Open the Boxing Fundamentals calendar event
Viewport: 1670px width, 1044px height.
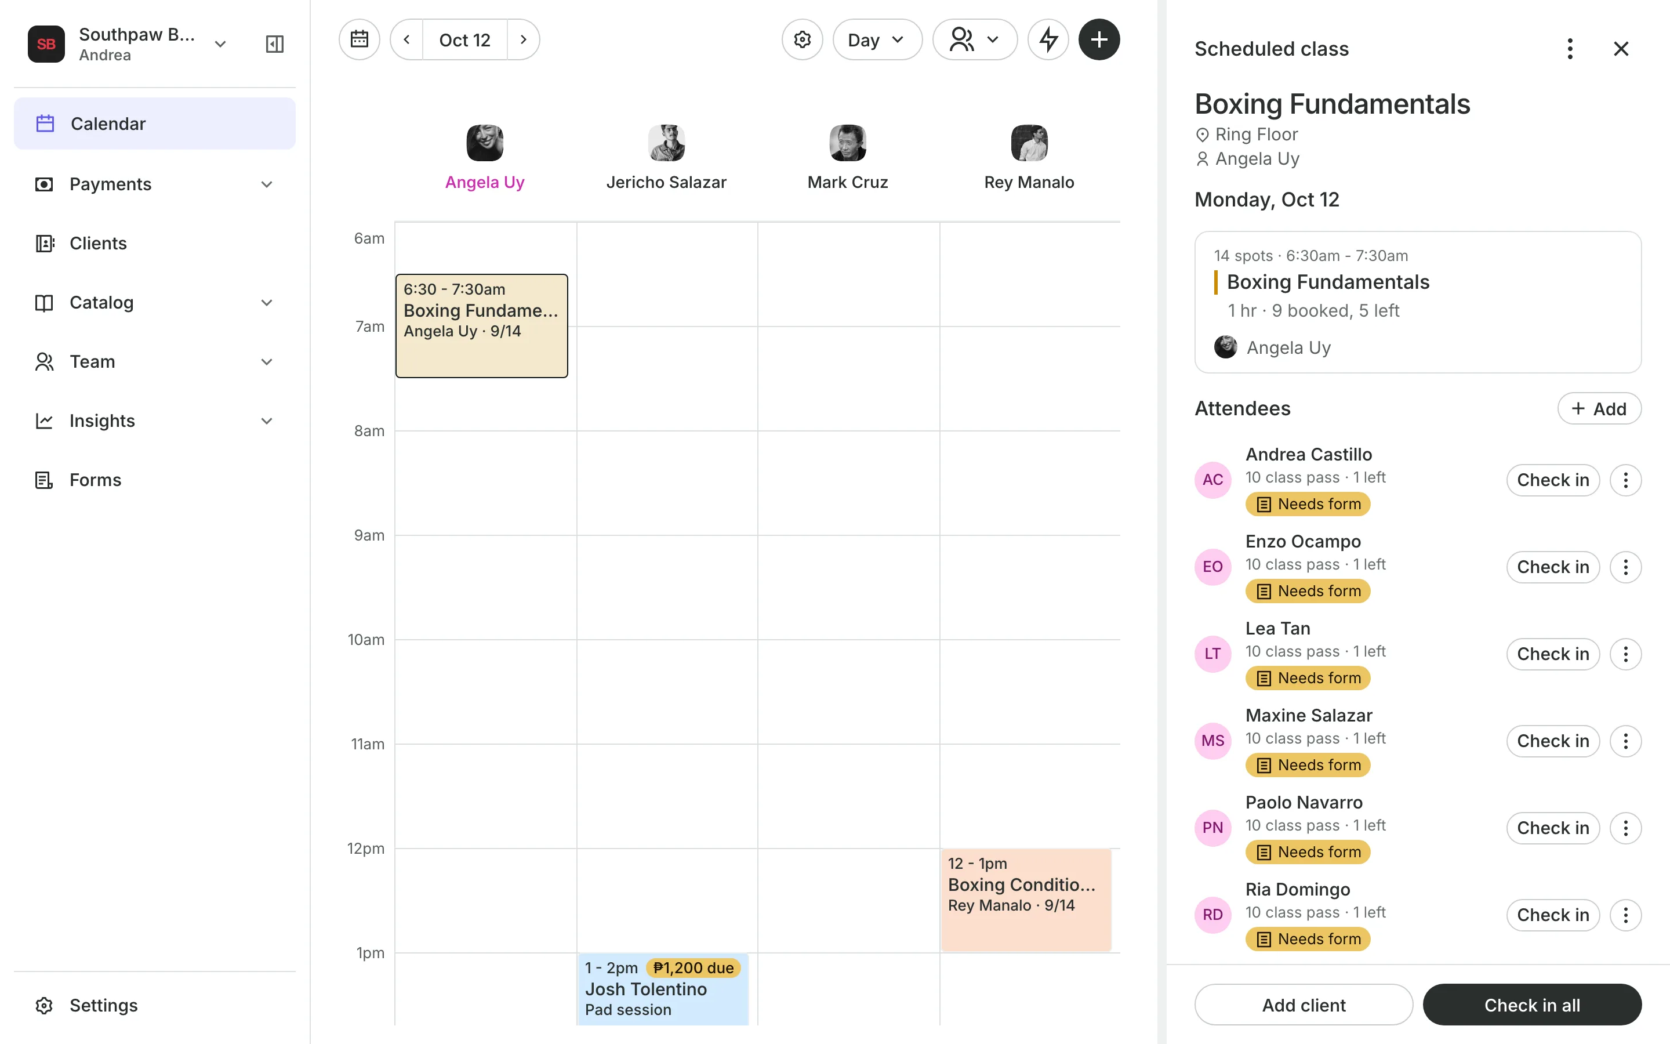click(x=482, y=326)
